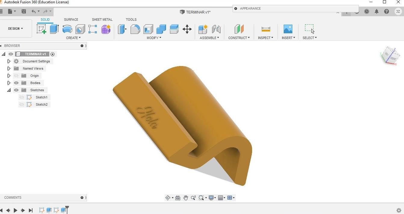The height and width of the screenshot is (214, 404).
Task: Select the Extrude tool in Create group
Action: coord(54,29)
